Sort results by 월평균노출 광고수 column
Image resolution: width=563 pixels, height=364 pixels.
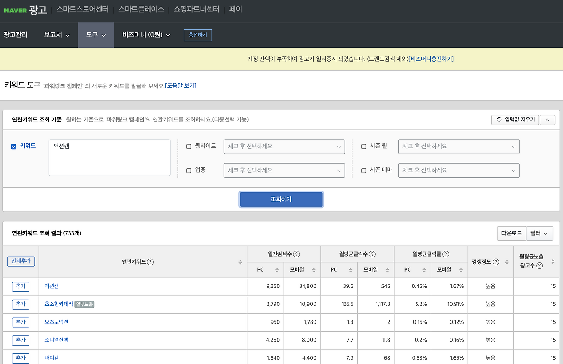[552, 262]
